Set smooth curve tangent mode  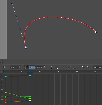coord(82,67)
